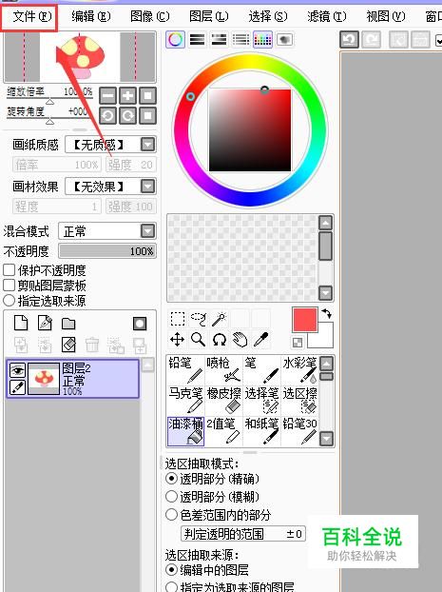Open the 编辑(E) menu
The height and width of the screenshot is (592, 442).
(91, 16)
